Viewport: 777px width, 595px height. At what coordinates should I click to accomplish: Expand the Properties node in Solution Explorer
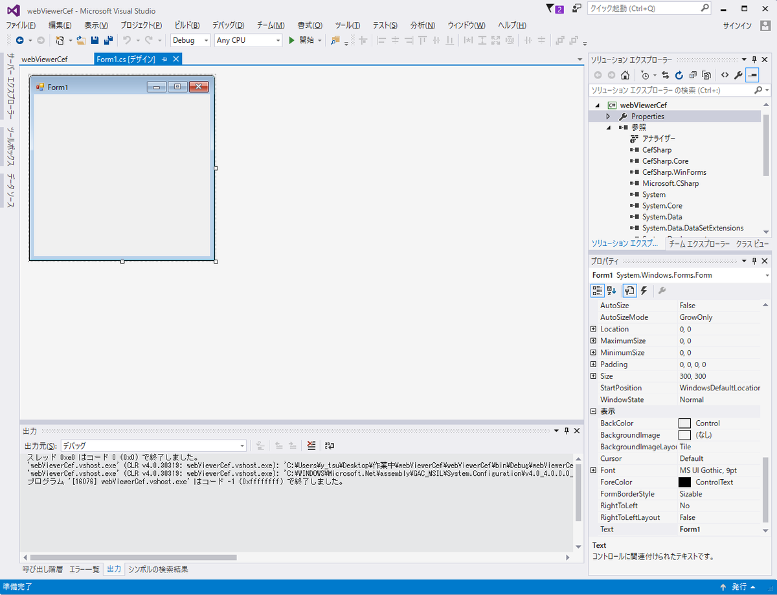[x=607, y=116]
